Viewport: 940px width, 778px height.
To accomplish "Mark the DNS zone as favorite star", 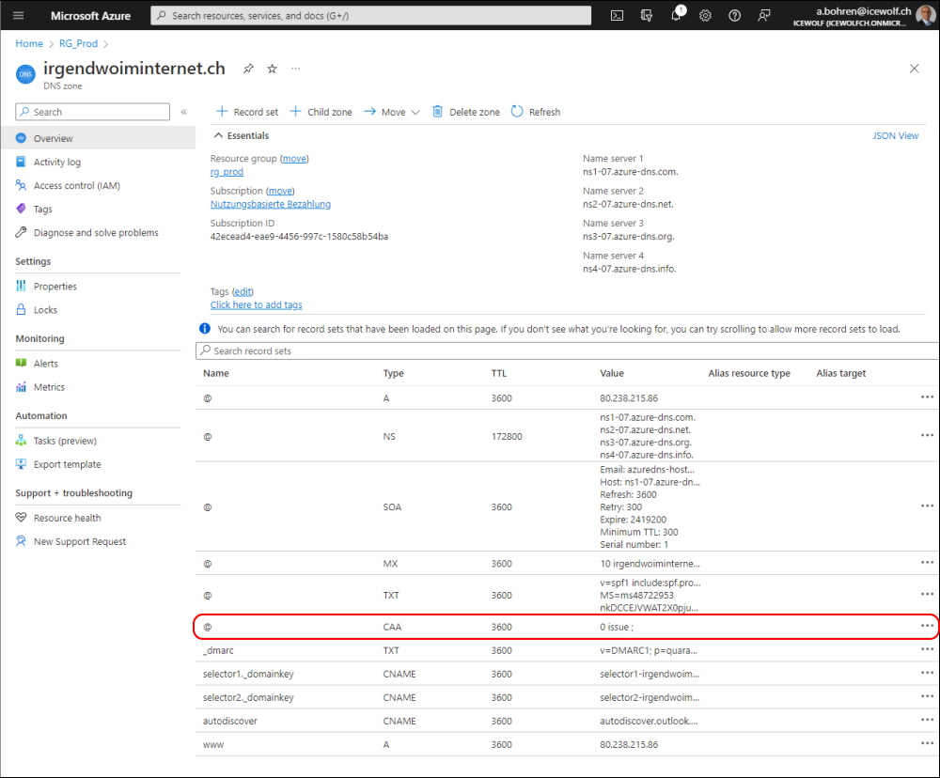I will pyautogui.click(x=273, y=69).
